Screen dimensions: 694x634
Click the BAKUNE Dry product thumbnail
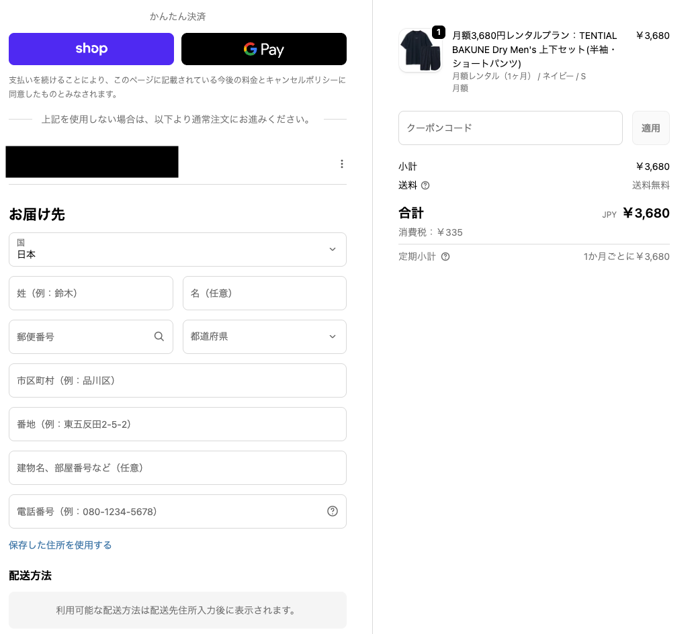(420, 51)
